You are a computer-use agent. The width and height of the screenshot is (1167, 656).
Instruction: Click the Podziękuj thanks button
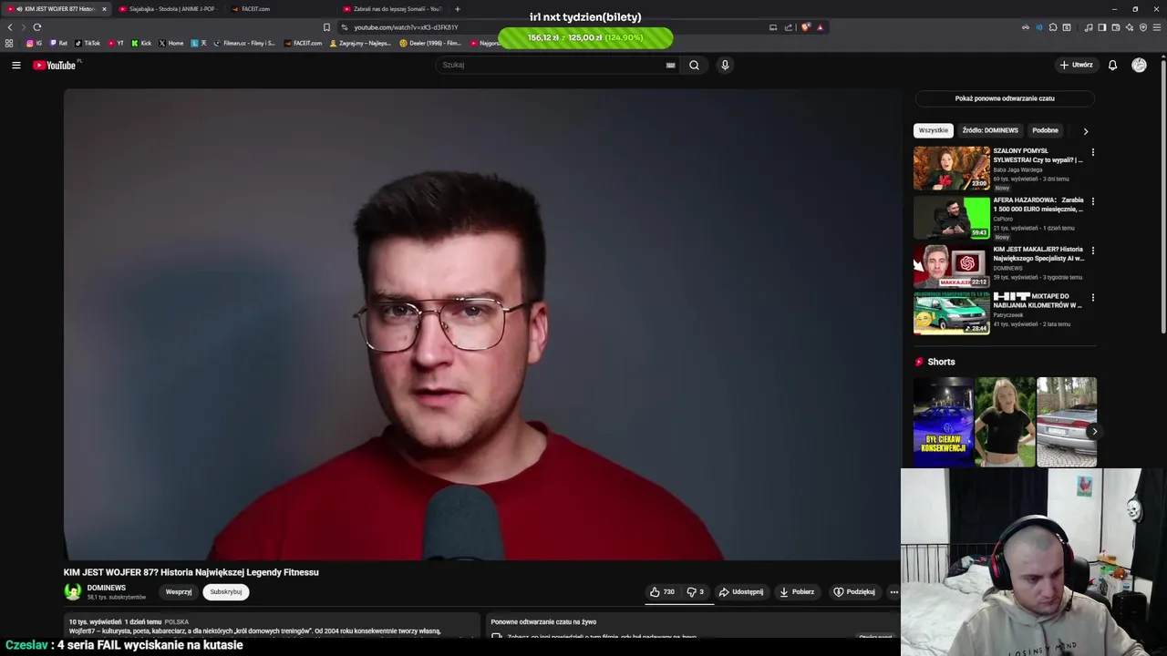click(854, 591)
